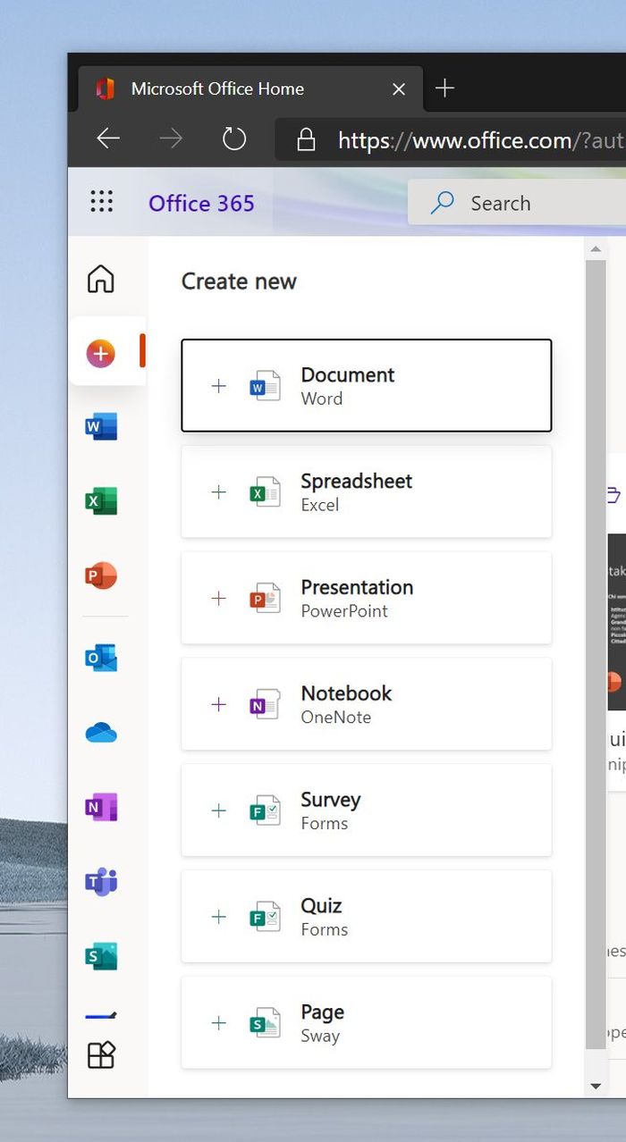Image resolution: width=626 pixels, height=1142 pixels.
Task: Open Excel from the sidebar
Action: pos(101,501)
